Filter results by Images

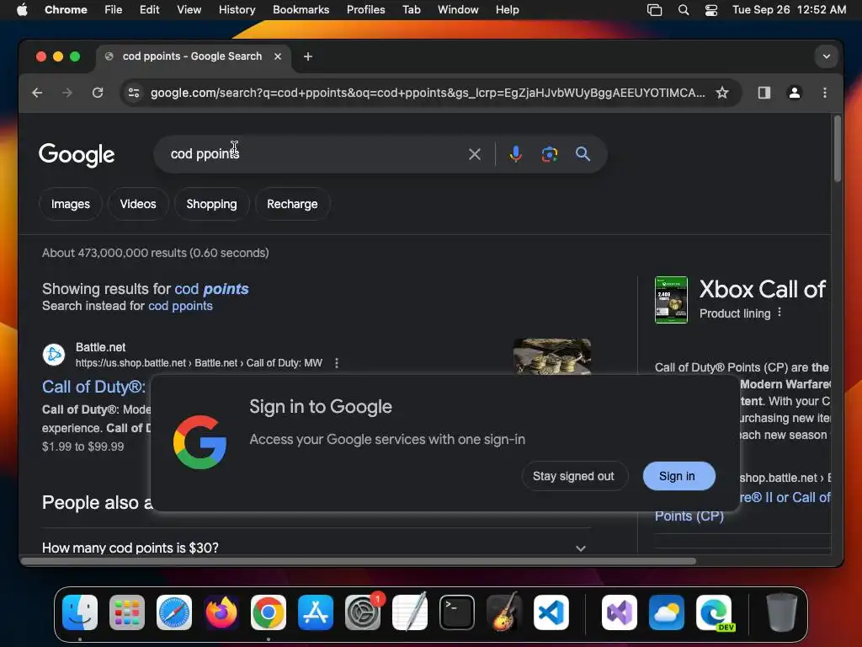pyautogui.click(x=71, y=204)
